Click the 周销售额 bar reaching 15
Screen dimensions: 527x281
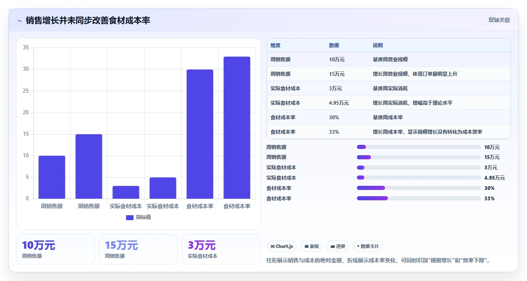pos(89,166)
